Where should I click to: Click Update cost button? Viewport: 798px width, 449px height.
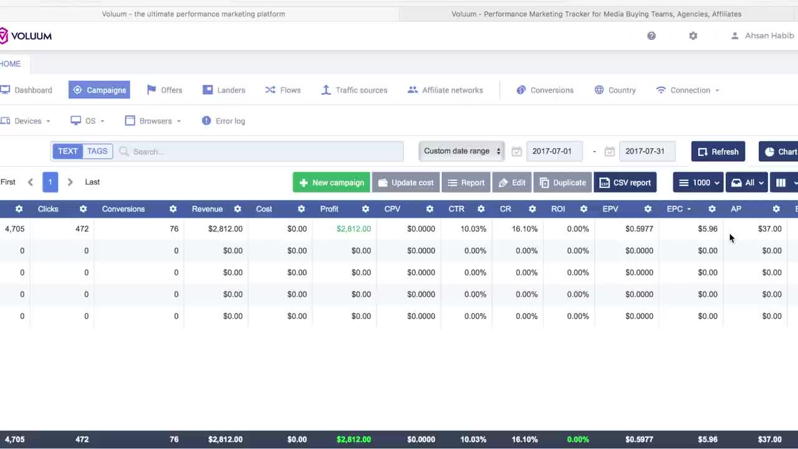point(406,183)
